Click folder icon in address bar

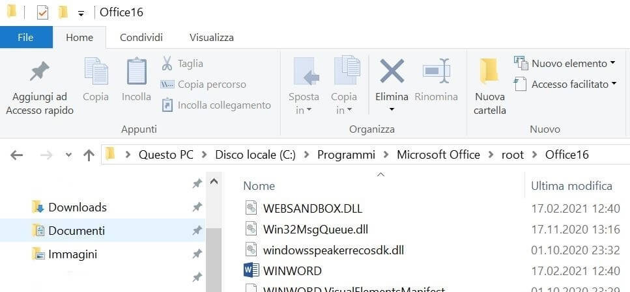coord(110,154)
